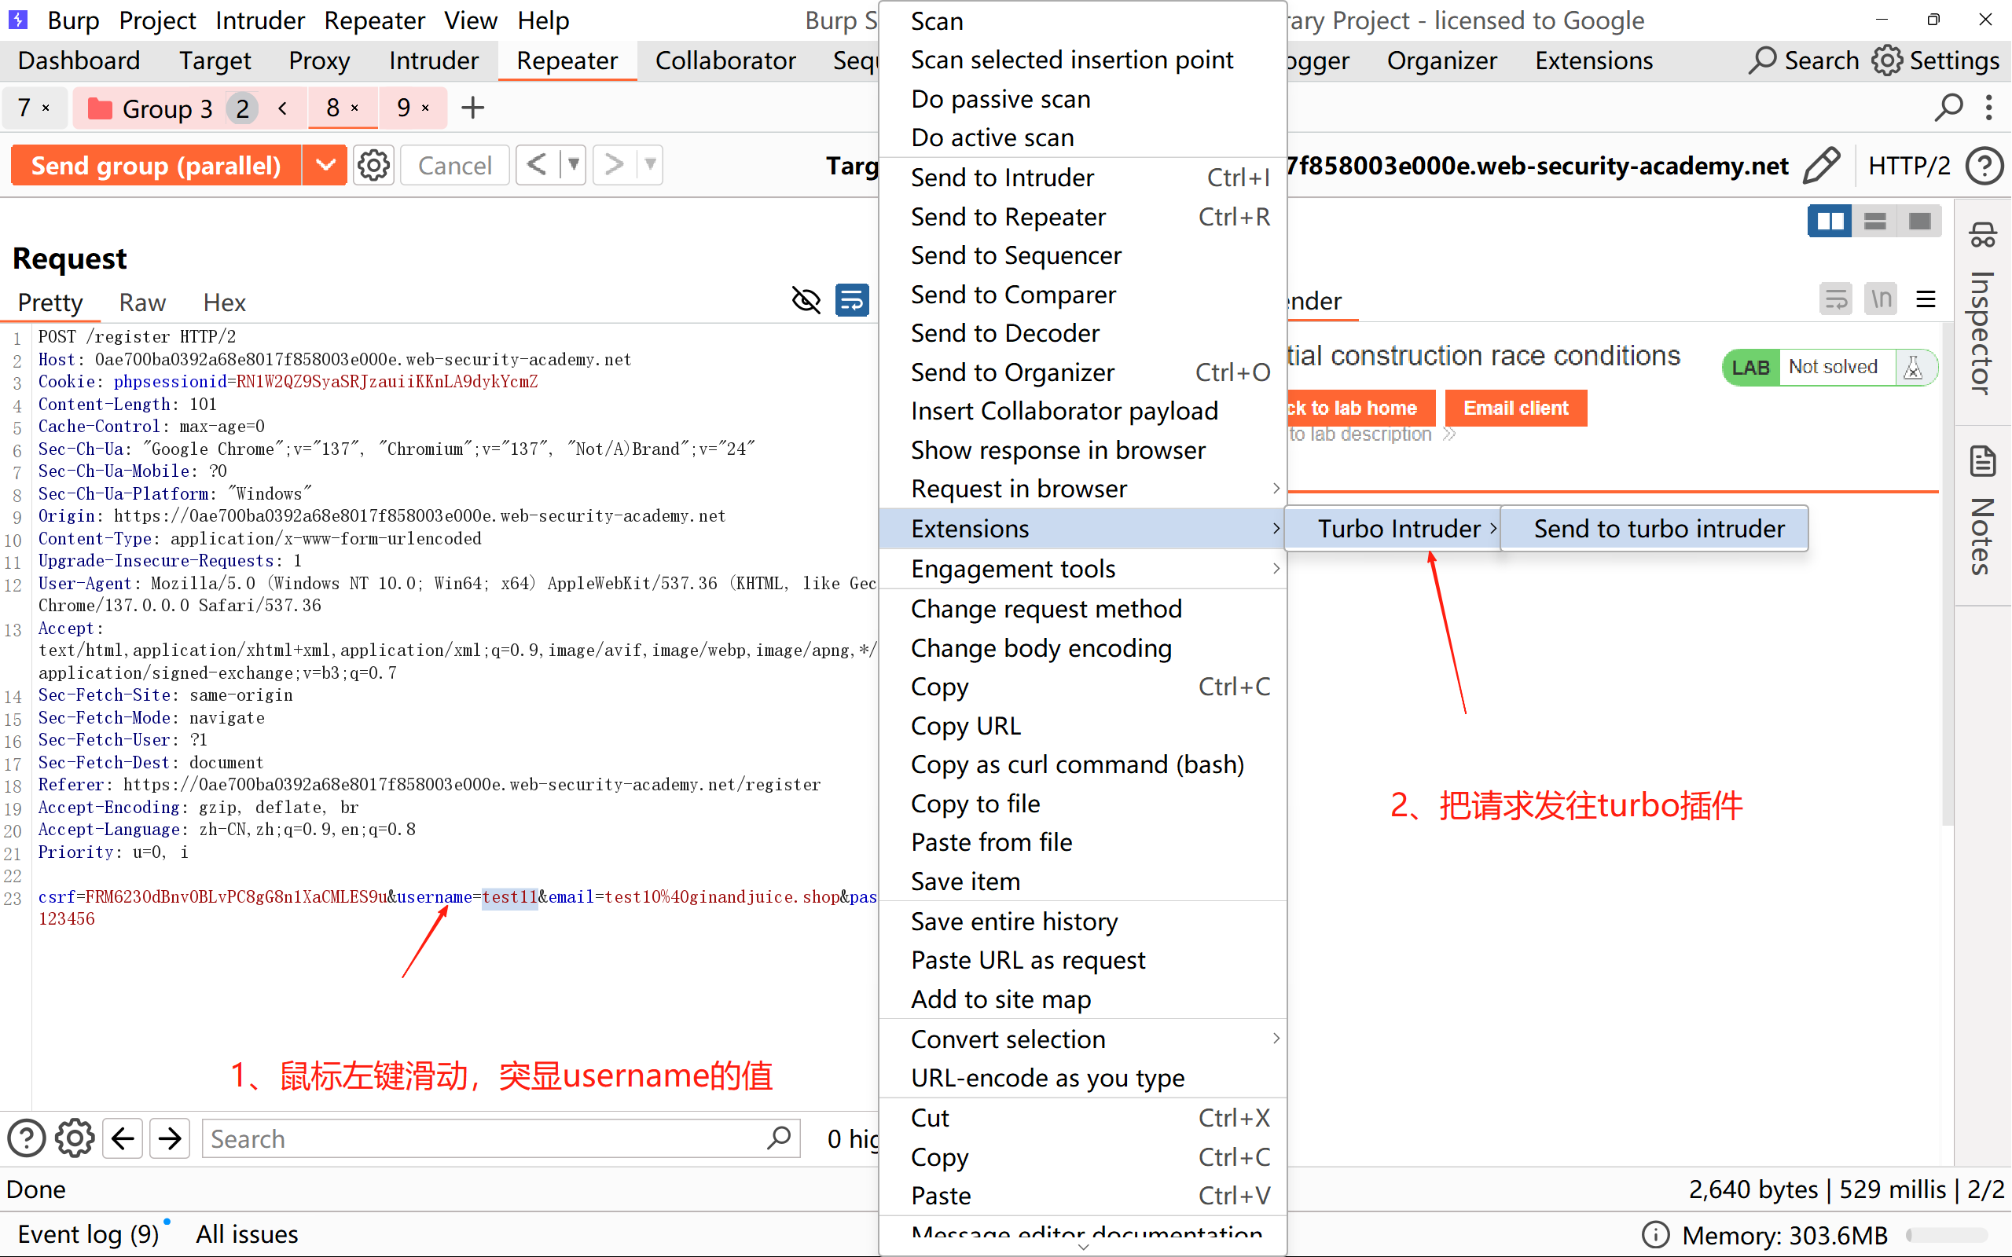This screenshot has width=2012, height=1257.
Task: Add a new Repeater tab
Action: [472, 108]
